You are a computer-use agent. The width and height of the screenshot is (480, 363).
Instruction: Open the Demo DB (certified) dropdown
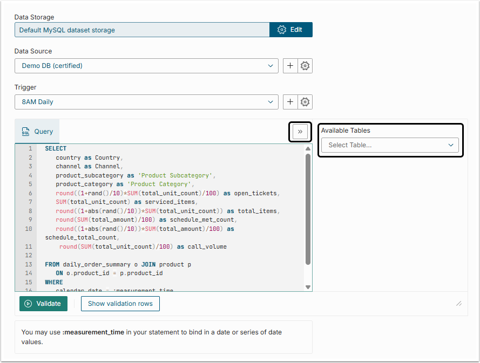pos(146,66)
